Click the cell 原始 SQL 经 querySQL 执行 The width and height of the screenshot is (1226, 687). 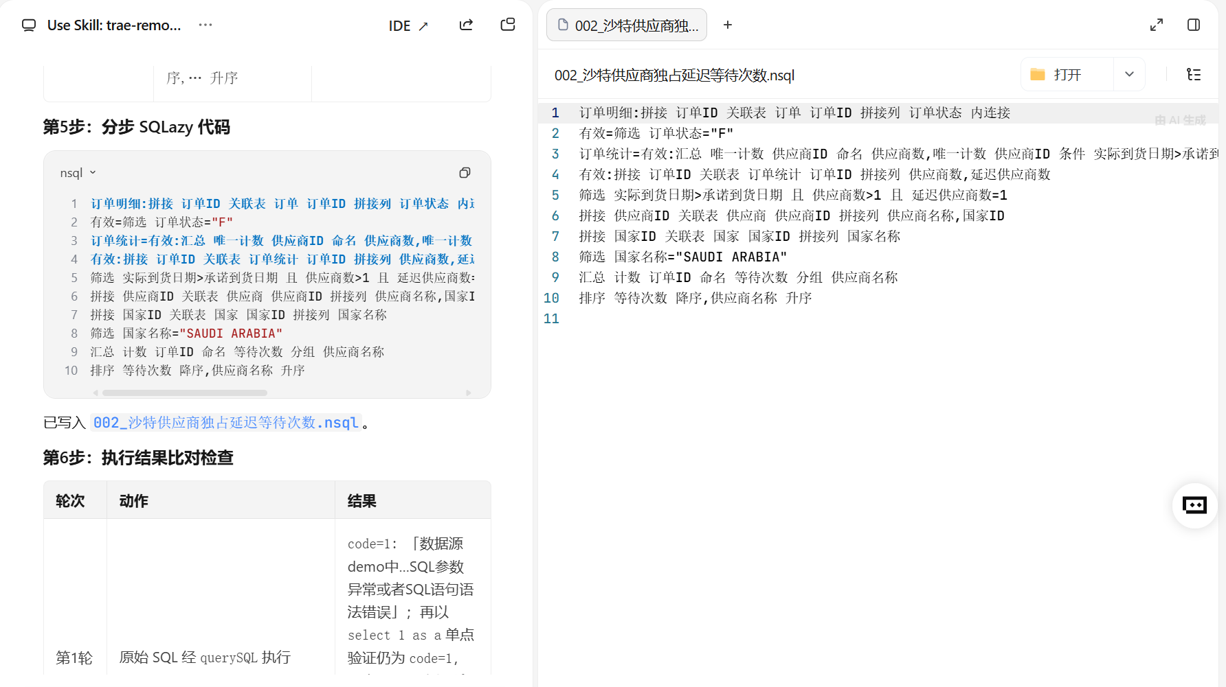205,657
